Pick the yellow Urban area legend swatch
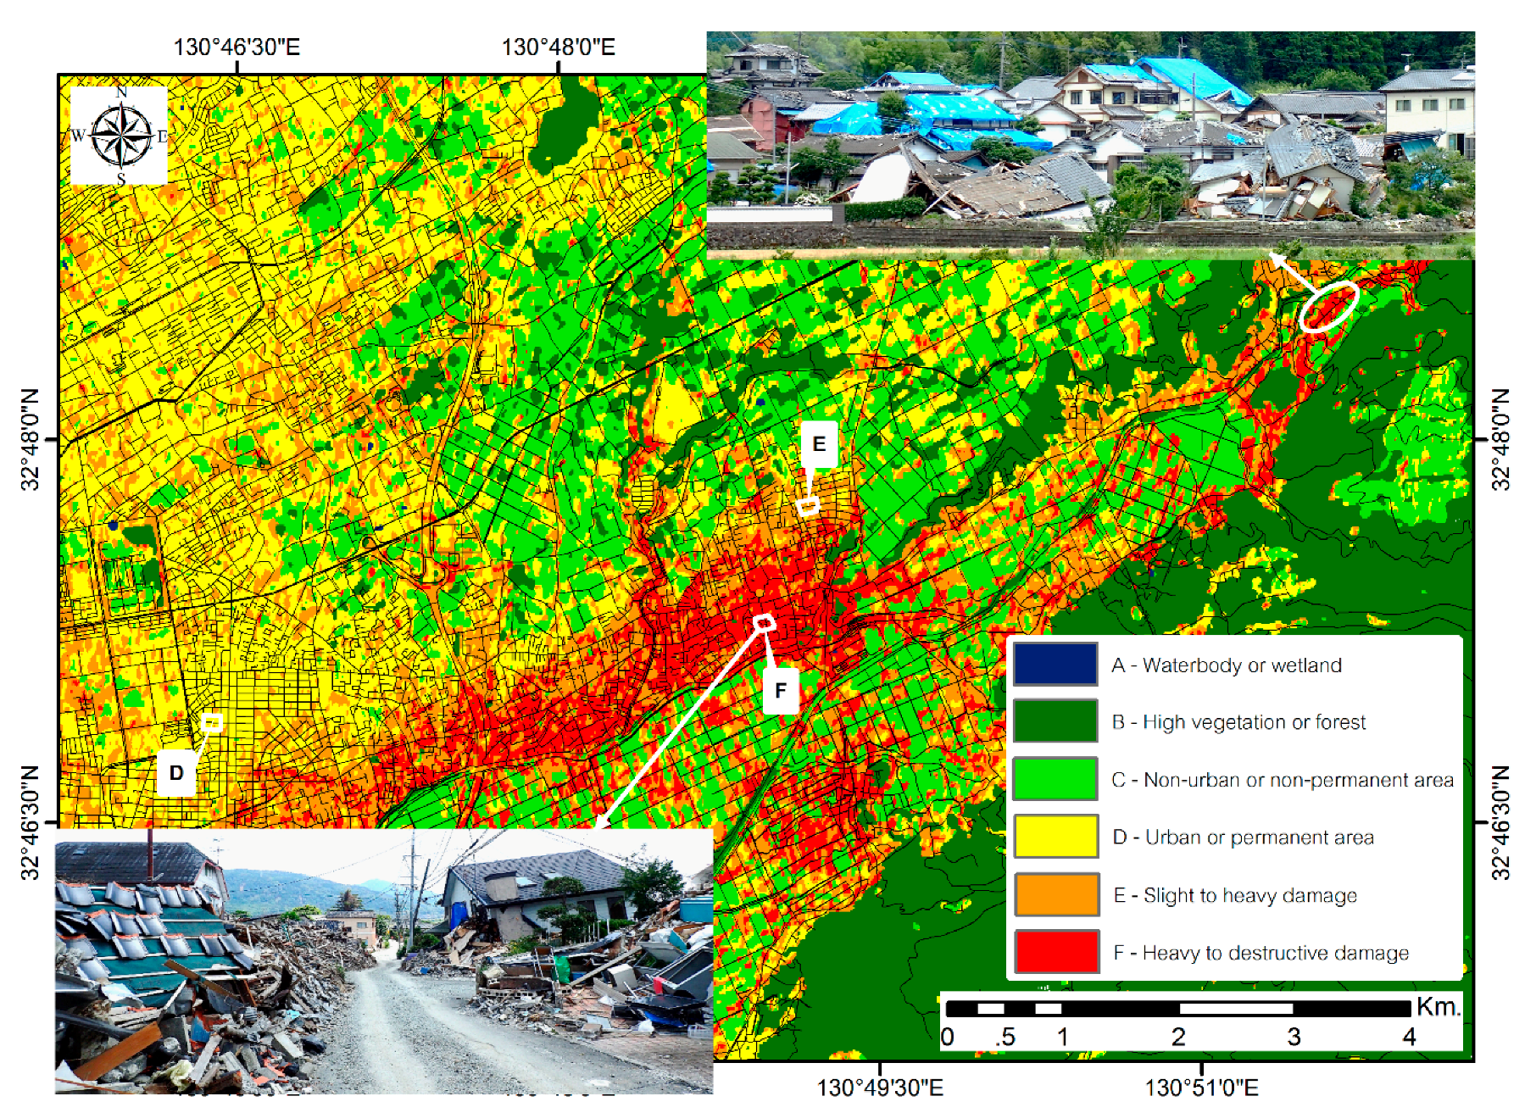The height and width of the screenshot is (1113, 1525). (x=1055, y=837)
